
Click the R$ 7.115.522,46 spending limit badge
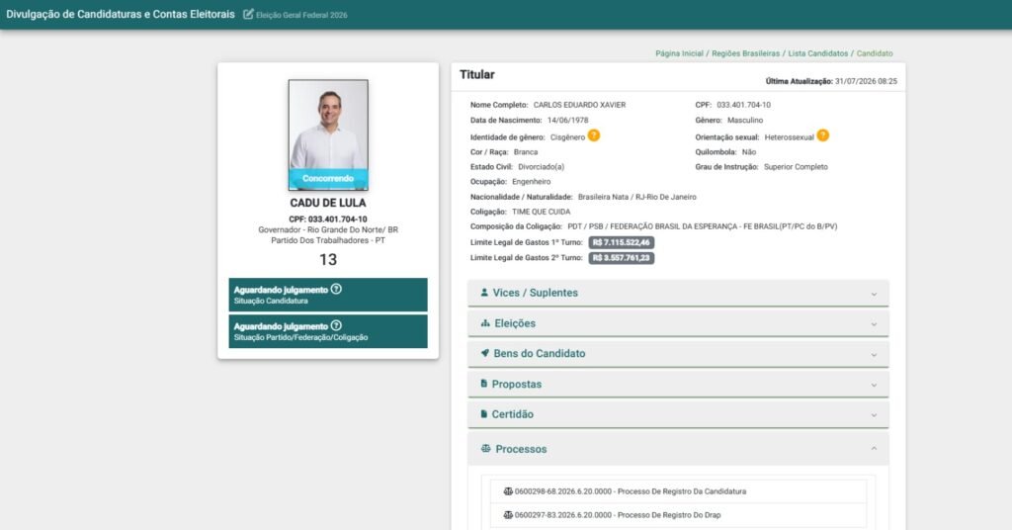[622, 242]
